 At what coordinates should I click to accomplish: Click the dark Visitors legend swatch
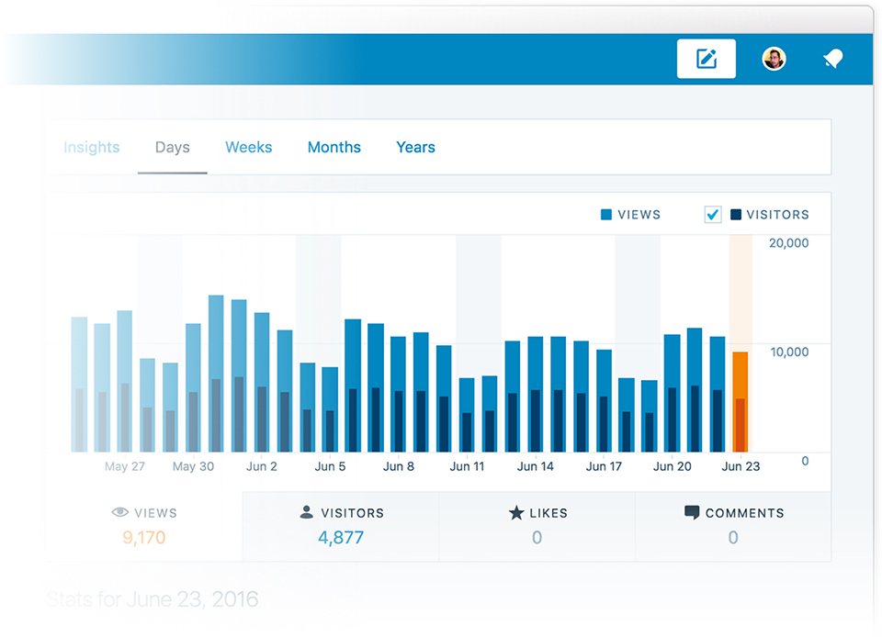click(736, 215)
